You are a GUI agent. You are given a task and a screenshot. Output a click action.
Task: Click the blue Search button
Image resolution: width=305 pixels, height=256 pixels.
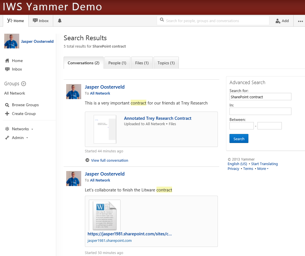[239, 138]
